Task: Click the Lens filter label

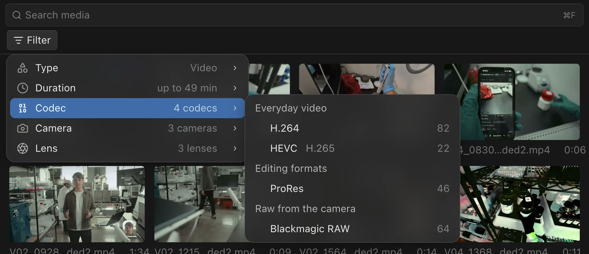Action: click(46, 148)
